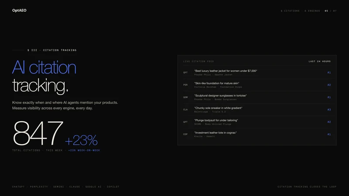
Task: Click the '§ III · CITATION TRACKING' section label
Action: 52,50
